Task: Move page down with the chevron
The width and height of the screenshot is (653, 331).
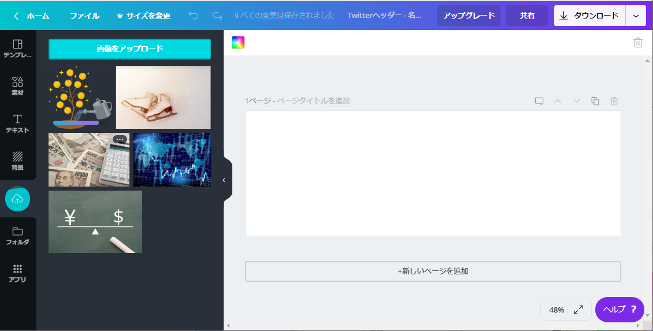Action: [x=576, y=101]
